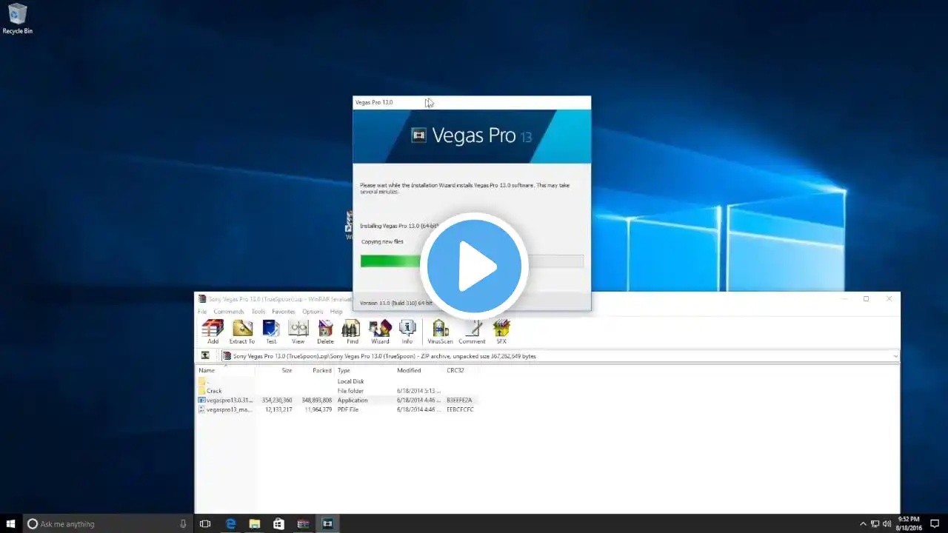Open the Tools menu in WinRAR
This screenshot has width=948, height=533.
click(x=258, y=312)
